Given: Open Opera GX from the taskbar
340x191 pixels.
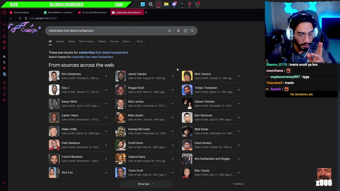Looking at the screenshot, I should coord(158,4).
